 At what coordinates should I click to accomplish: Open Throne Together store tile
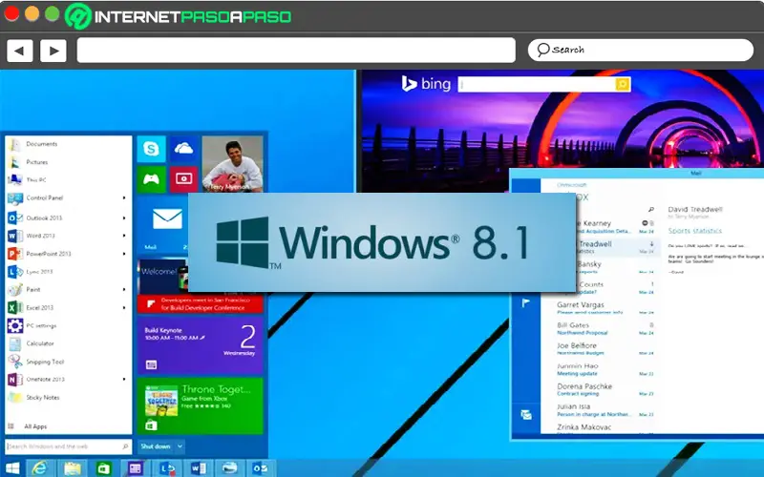[201, 405]
